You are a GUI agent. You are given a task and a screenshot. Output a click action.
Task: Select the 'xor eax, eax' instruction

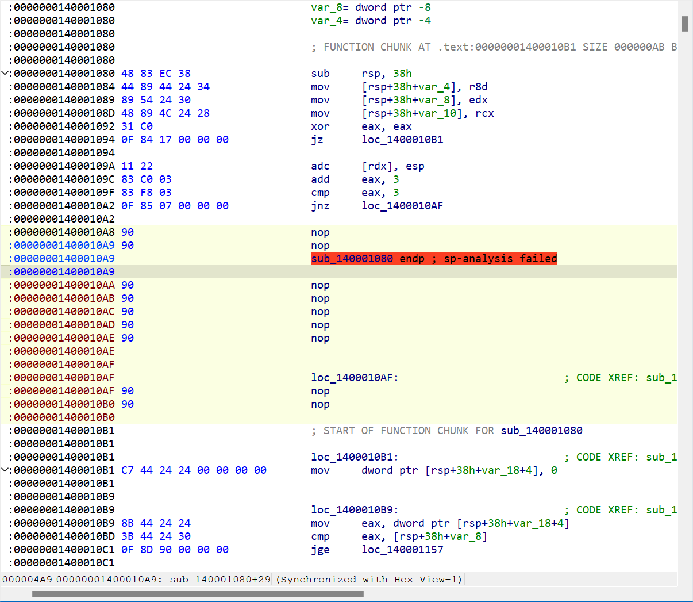[x=361, y=126]
